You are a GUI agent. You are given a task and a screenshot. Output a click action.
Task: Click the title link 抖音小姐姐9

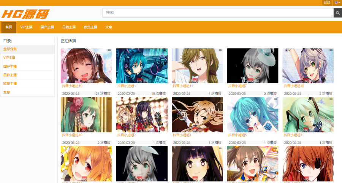(x=293, y=135)
